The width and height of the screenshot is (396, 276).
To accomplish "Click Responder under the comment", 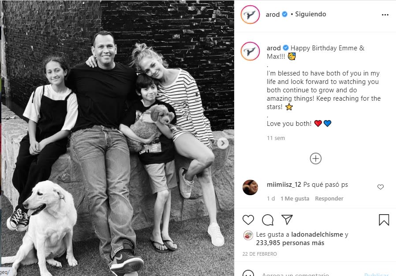I will (329, 199).
